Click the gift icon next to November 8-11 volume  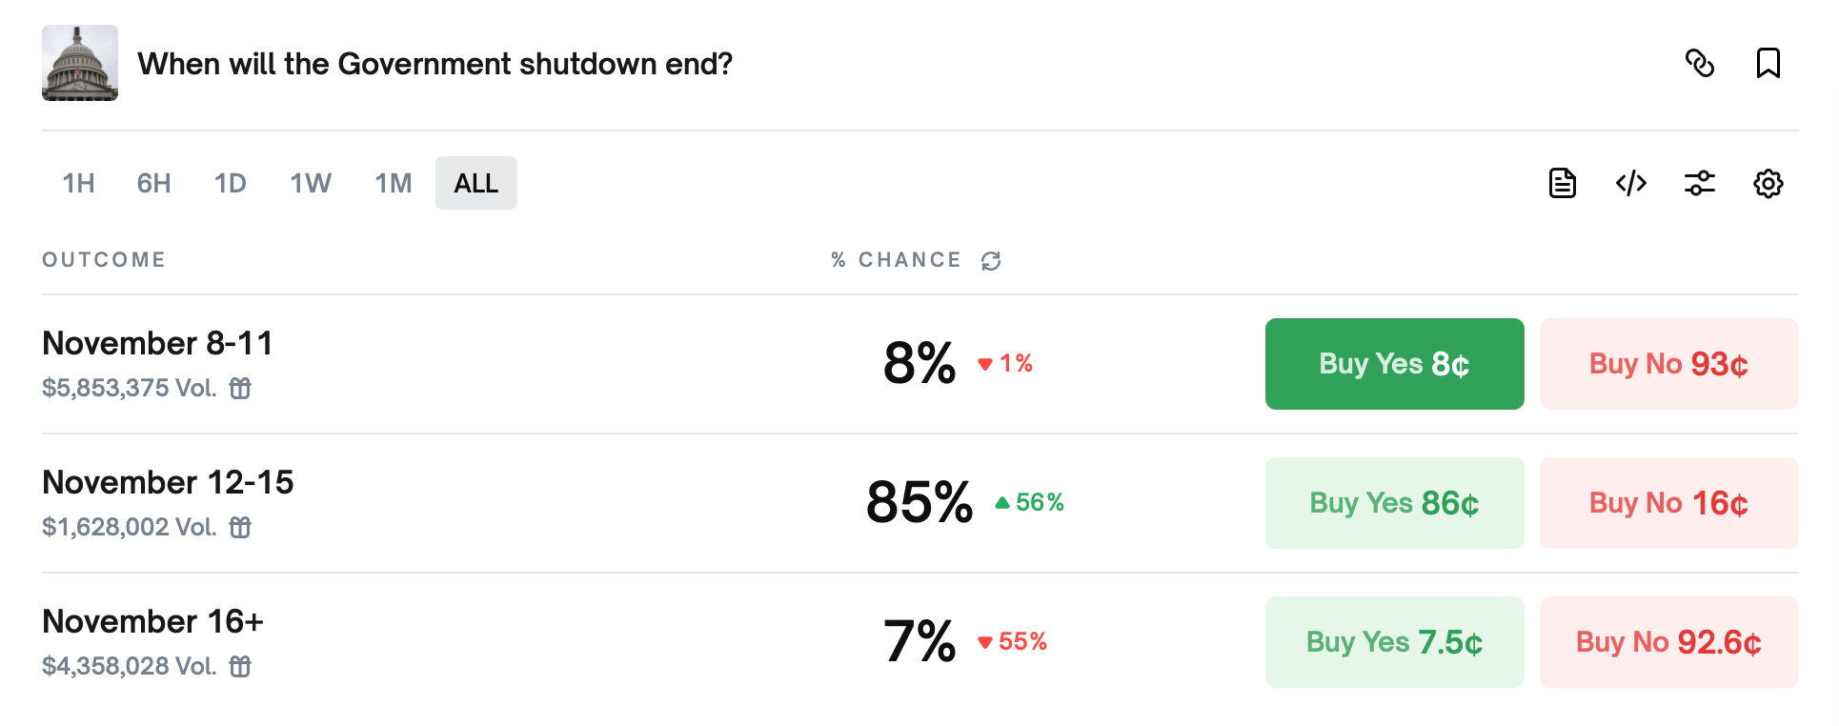coord(241,389)
